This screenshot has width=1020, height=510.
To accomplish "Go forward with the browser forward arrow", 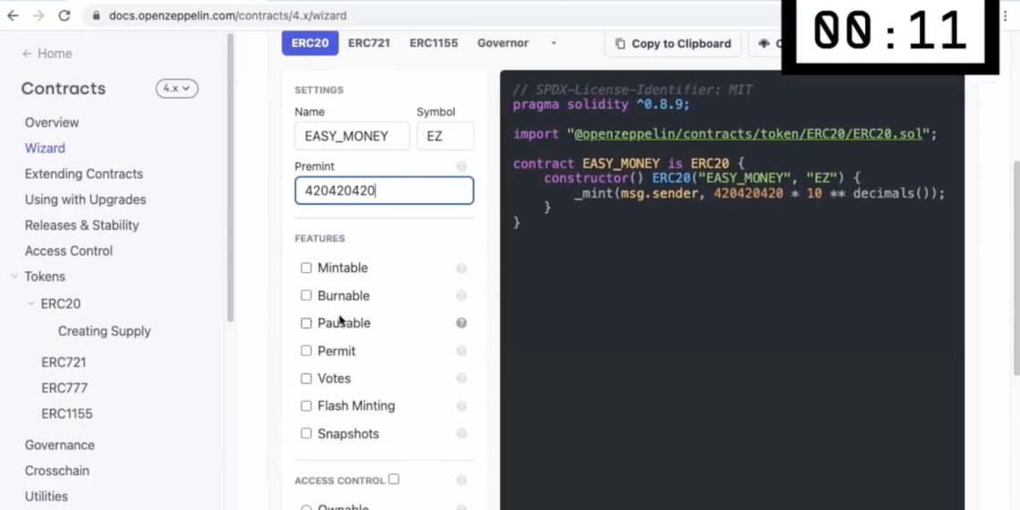I will pyautogui.click(x=38, y=15).
